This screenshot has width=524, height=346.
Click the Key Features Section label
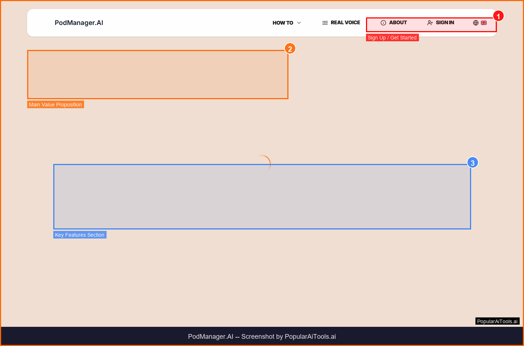click(x=80, y=235)
